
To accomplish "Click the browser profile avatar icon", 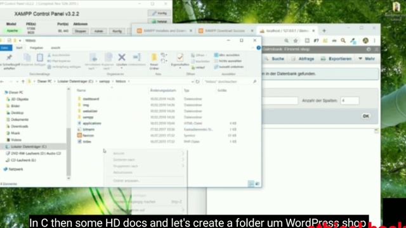I will [x=365, y=41].
